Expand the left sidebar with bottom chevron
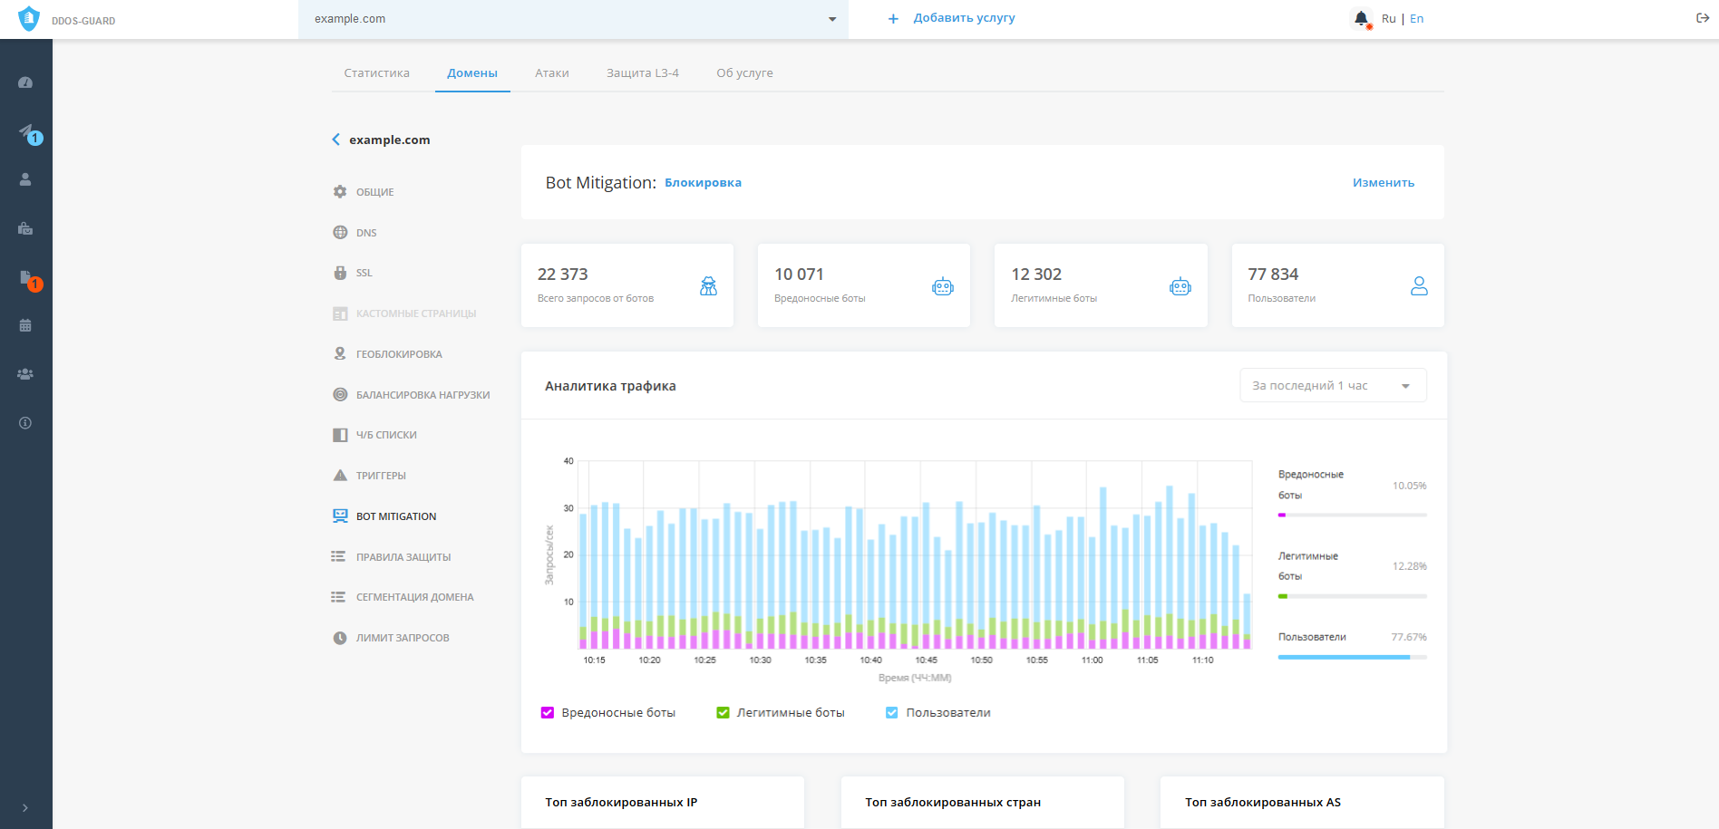 tap(25, 807)
